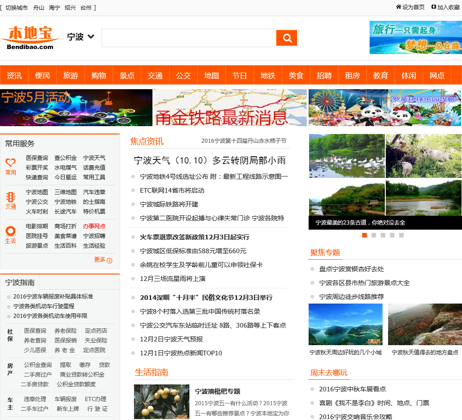This screenshot has width=462, height=420.
Task: Open the article 火车票退票改签新政第12月3日起实行
Action: click(x=195, y=237)
